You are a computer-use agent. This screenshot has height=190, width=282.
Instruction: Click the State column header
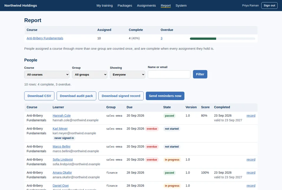coord(167,107)
